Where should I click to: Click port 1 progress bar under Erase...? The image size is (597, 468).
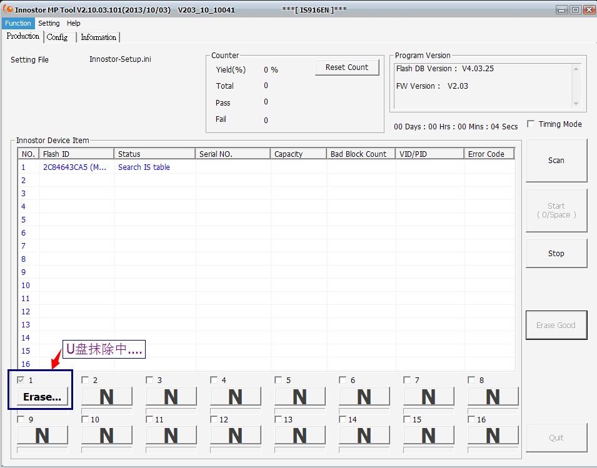pos(43,411)
